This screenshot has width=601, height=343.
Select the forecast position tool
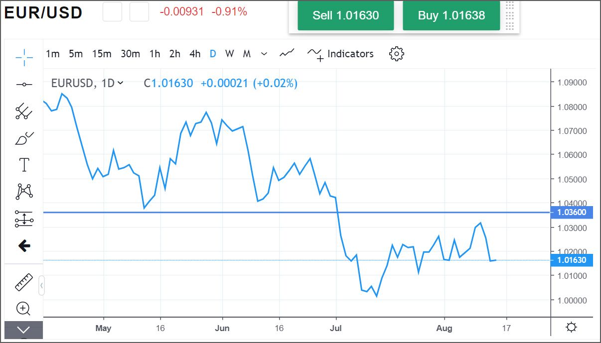(24, 219)
